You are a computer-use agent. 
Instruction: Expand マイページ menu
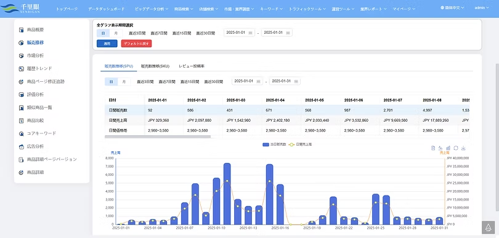pos(404,9)
